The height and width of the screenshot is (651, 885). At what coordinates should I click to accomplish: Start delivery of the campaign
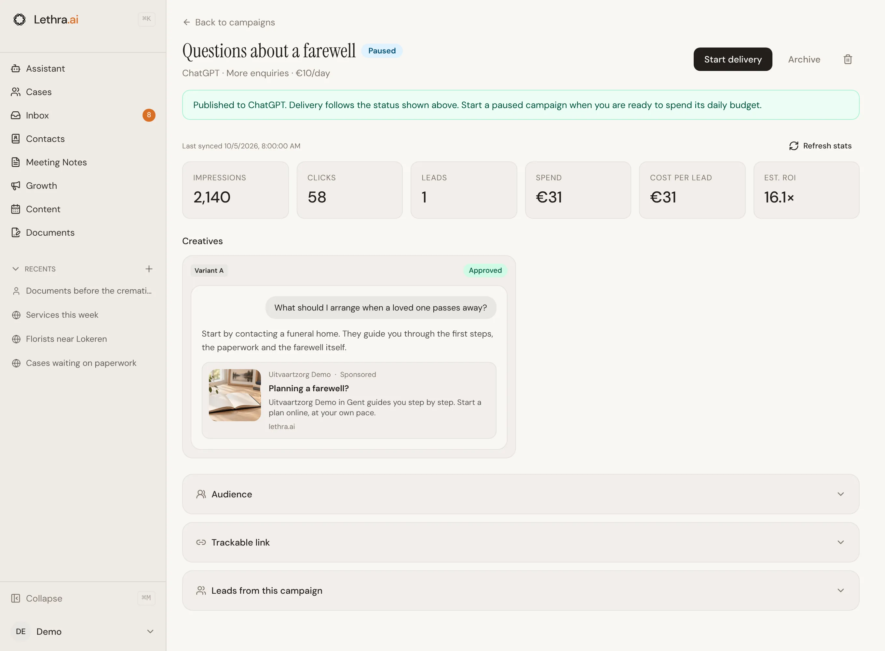[x=733, y=60]
